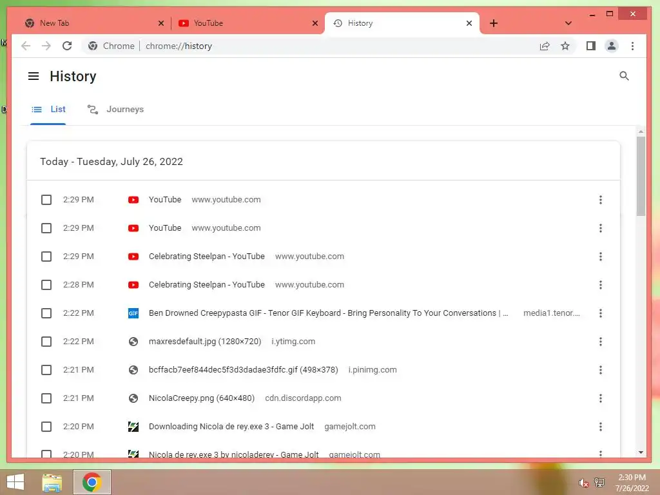Switch to the New Tab browser tab
660x495 pixels.
[x=93, y=23]
